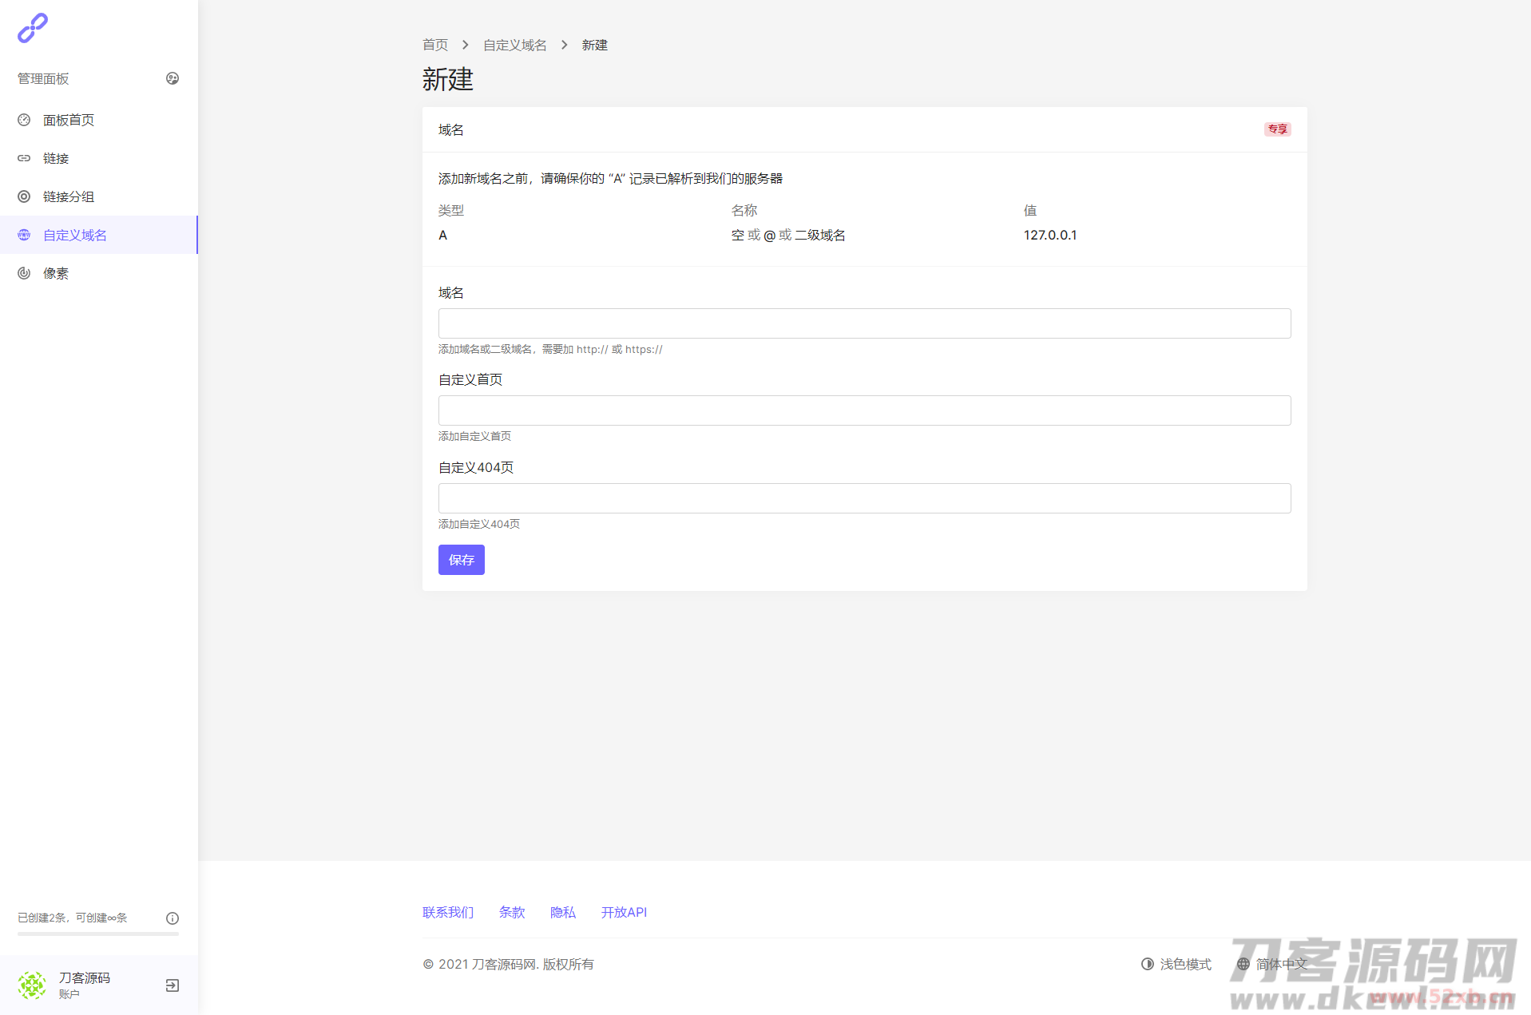
Task: Click into the 自定义404页 text field
Action: pyautogui.click(x=864, y=498)
